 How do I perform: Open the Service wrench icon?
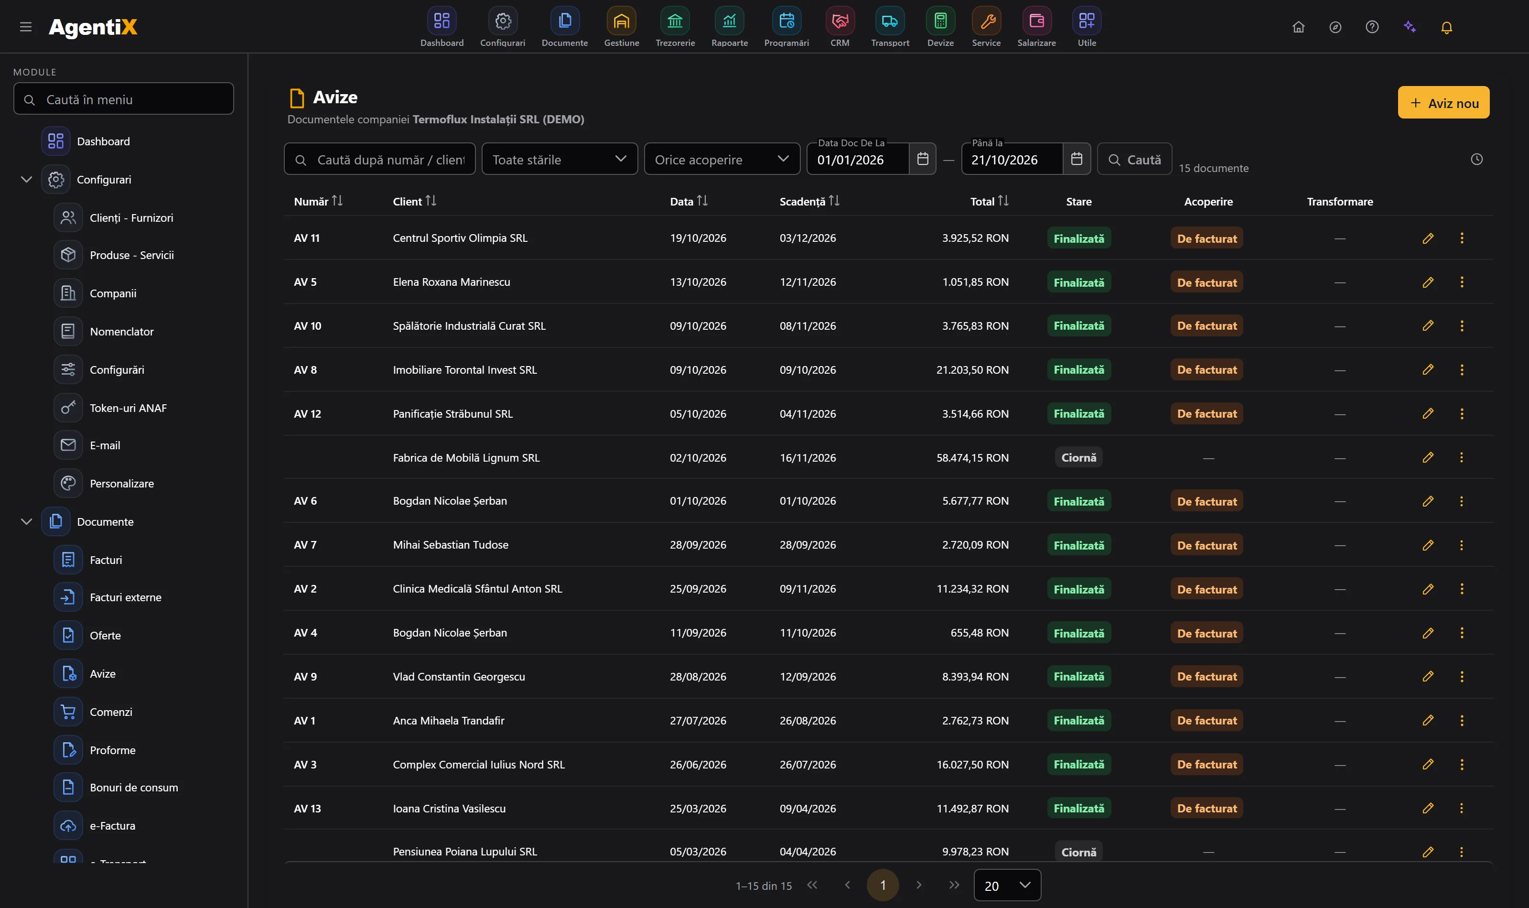(x=987, y=22)
